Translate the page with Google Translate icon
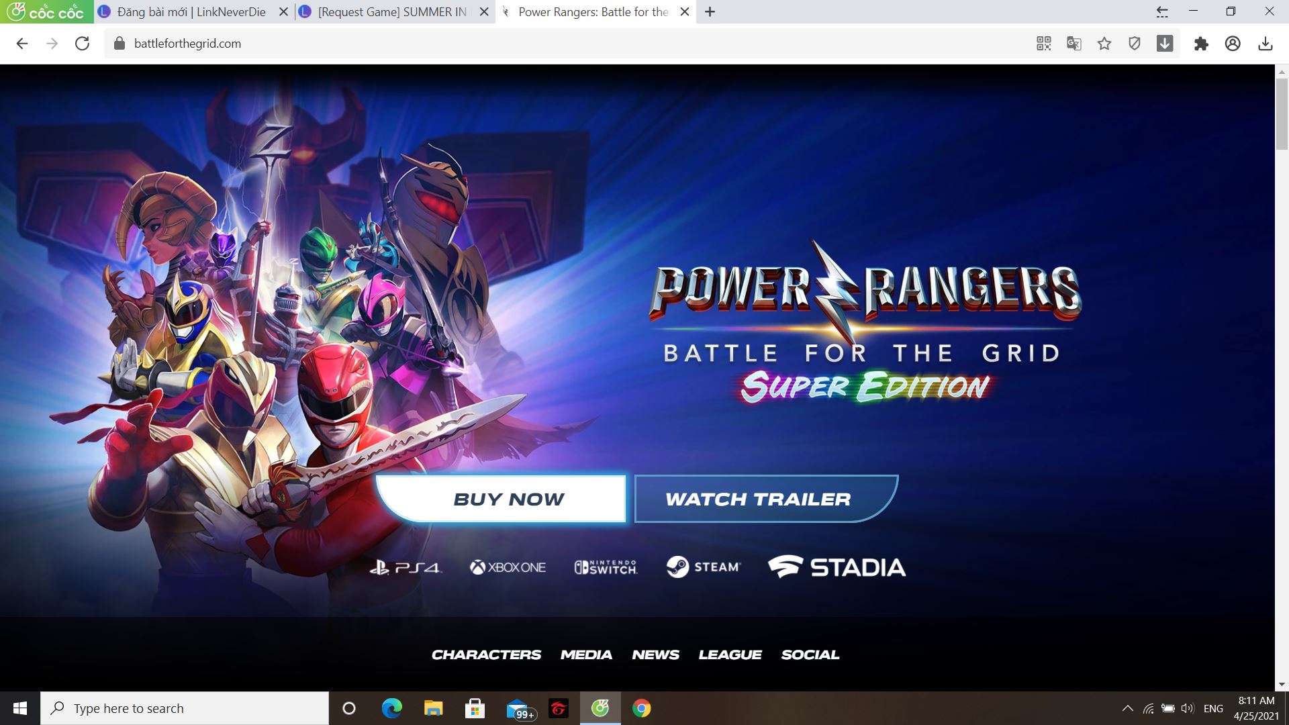Screen dimensions: 1289x725 (1073, 43)
